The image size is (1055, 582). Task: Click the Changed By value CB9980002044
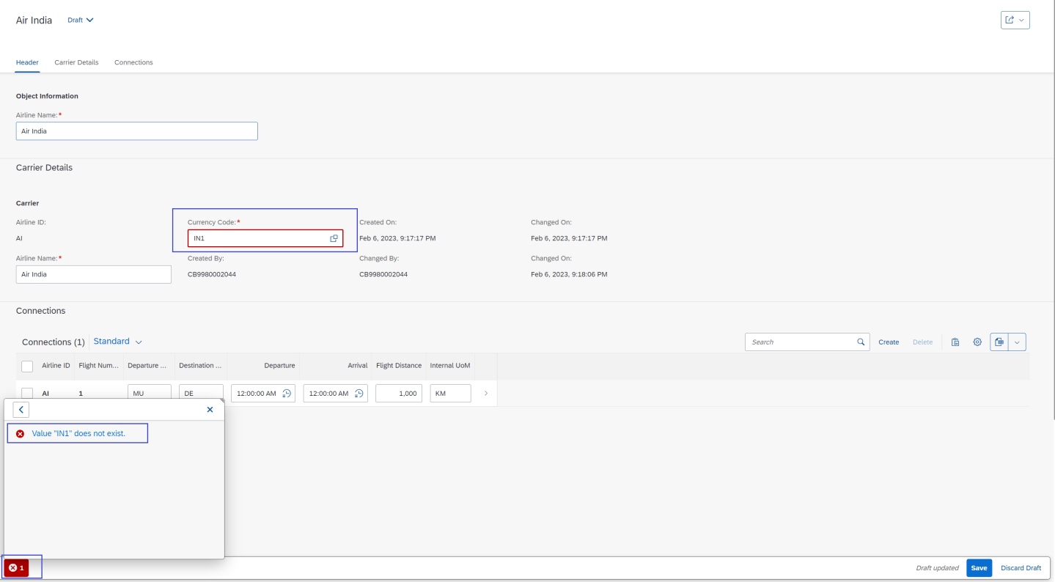[x=383, y=275]
